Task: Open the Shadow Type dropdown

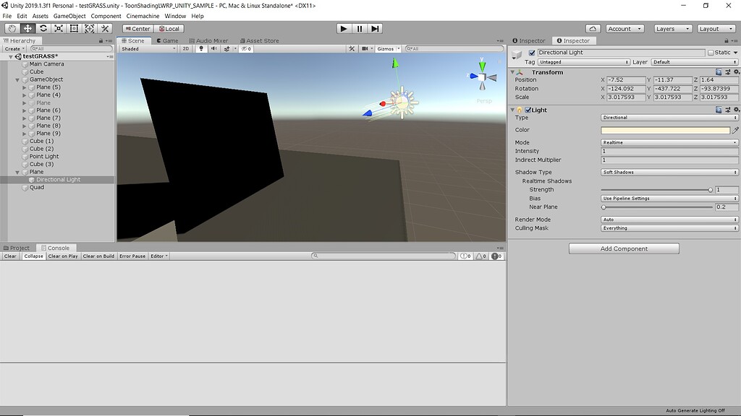Action: click(x=669, y=172)
